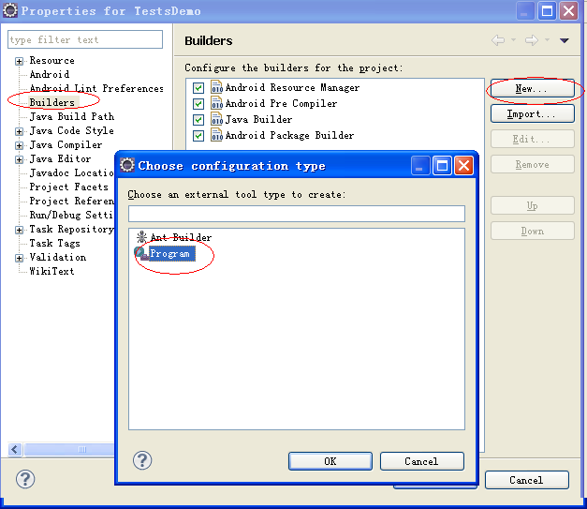This screenshot has width=587, height=509.
Task: Select the Builders properties page
Action: [52, 102]
